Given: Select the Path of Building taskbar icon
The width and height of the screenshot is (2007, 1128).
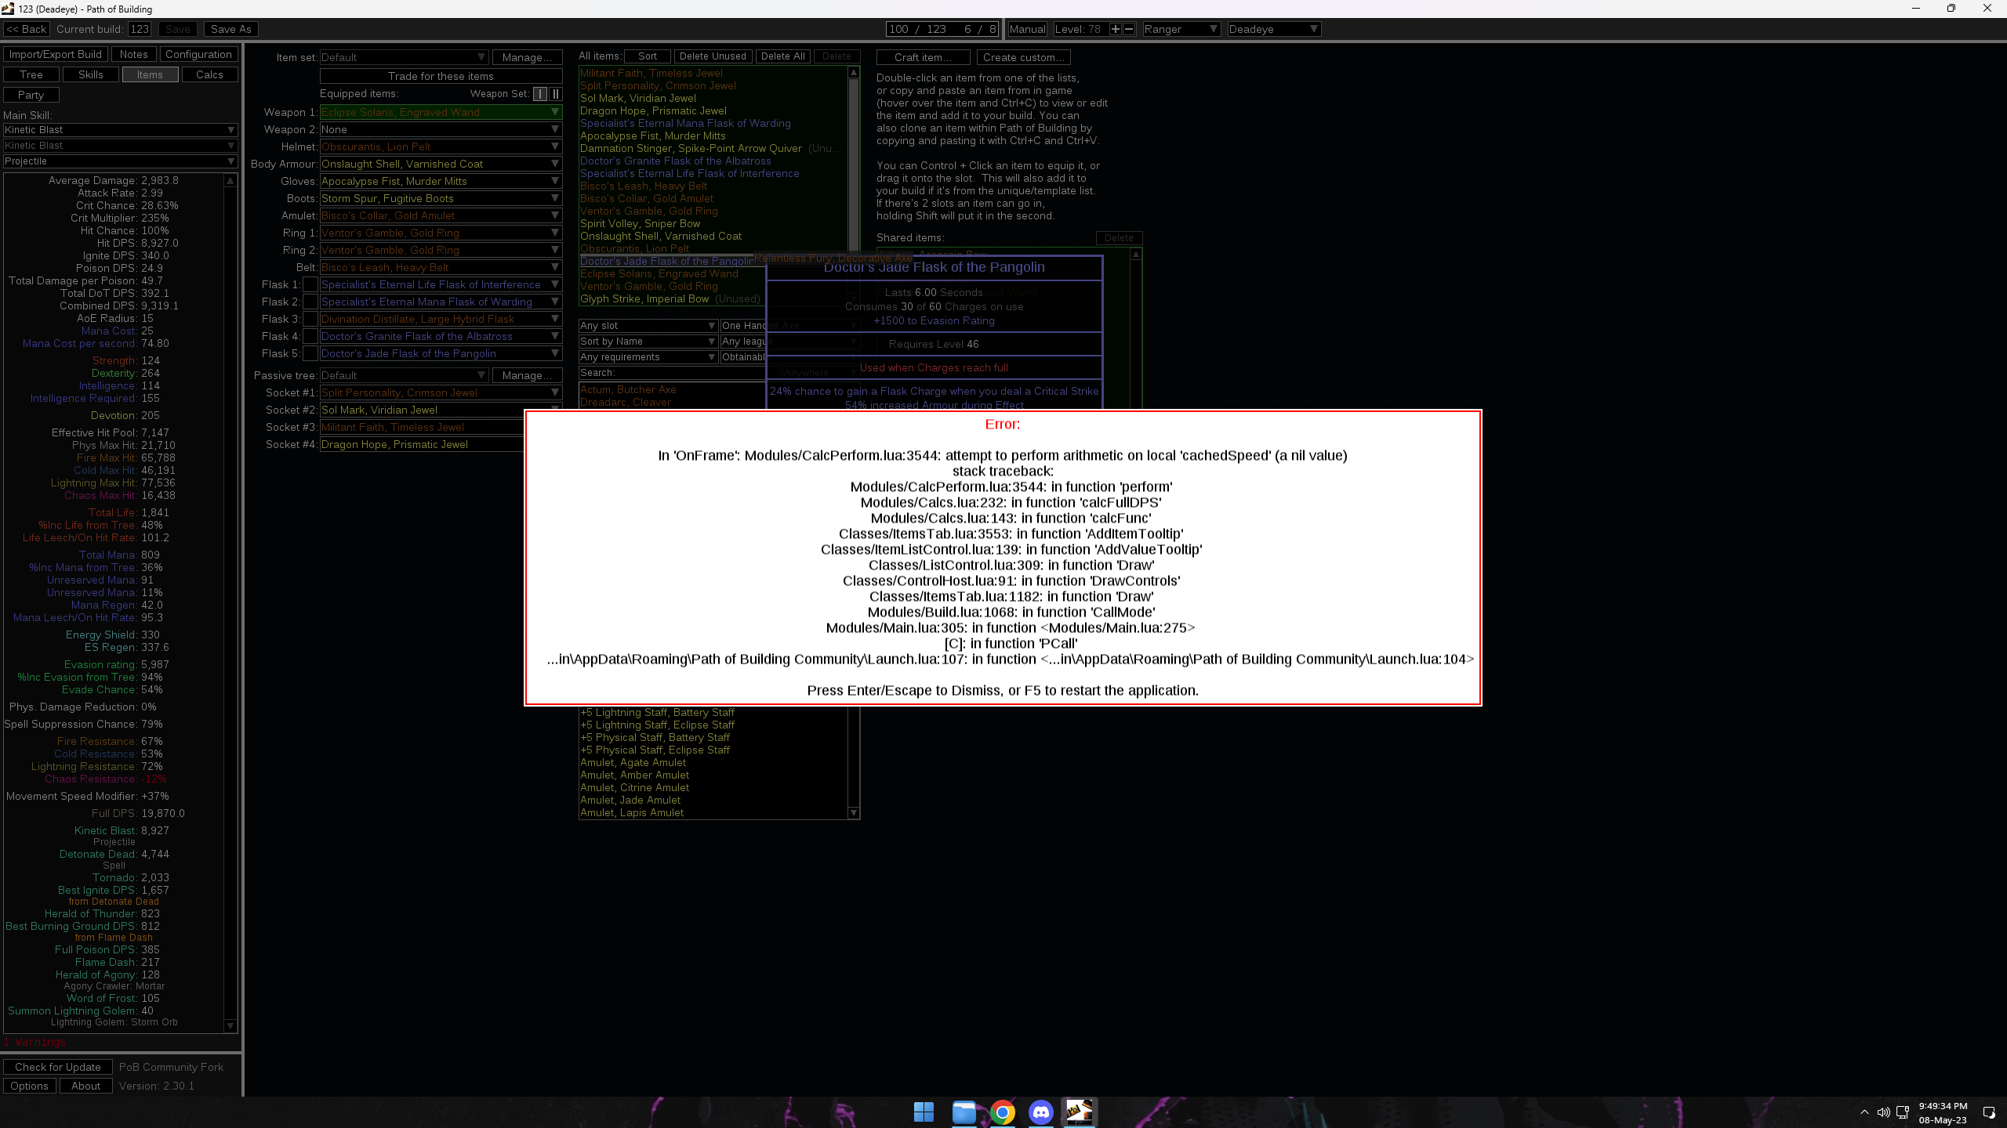Looking at the screenshot, I should (x=1080, y=1112).
